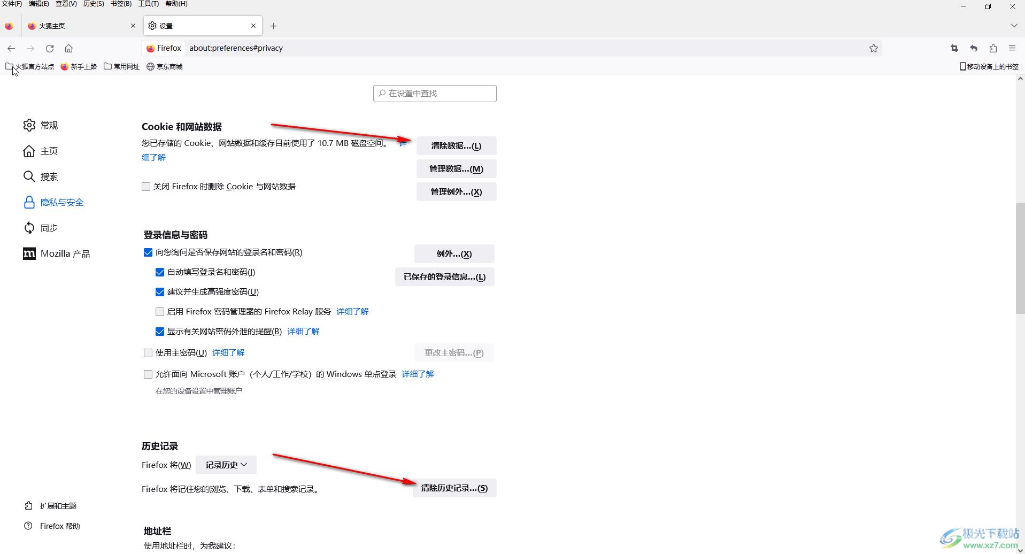Screen dimensions: 1025x554
Task: Open 查看(V) menu
Action: click(x=66, y=4)
